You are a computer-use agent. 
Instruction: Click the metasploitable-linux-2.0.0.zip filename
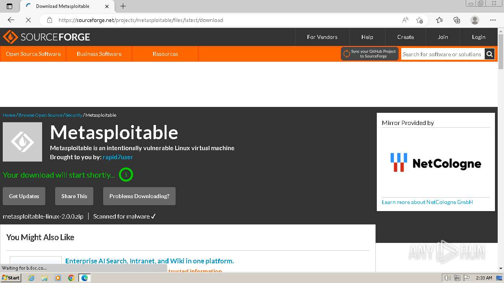43,217
